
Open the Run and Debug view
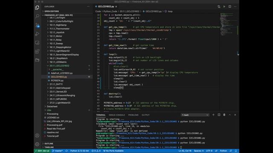37,34
